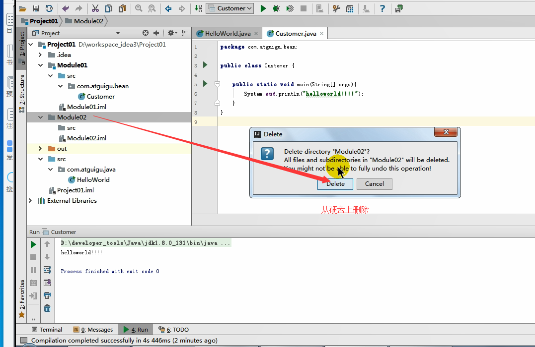Click run gutter arrow beside class Customer
535x347 pixels.
pos(205,65)
